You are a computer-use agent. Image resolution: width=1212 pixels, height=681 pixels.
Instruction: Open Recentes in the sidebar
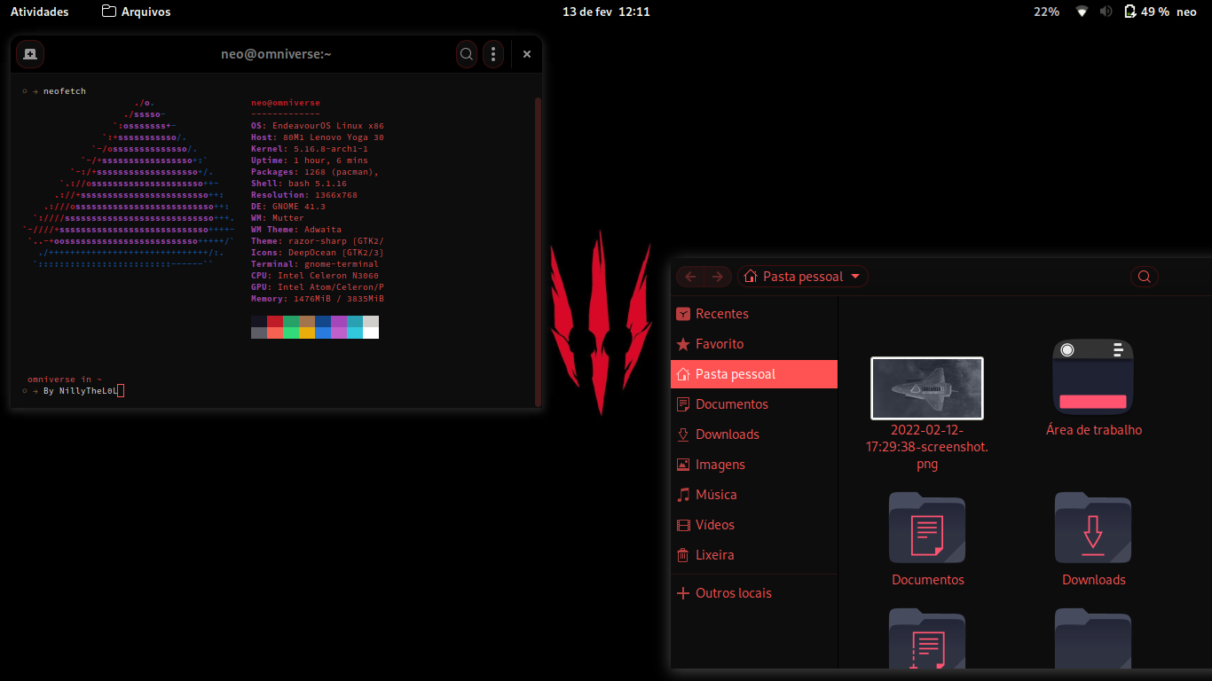(x=754, y=314)
